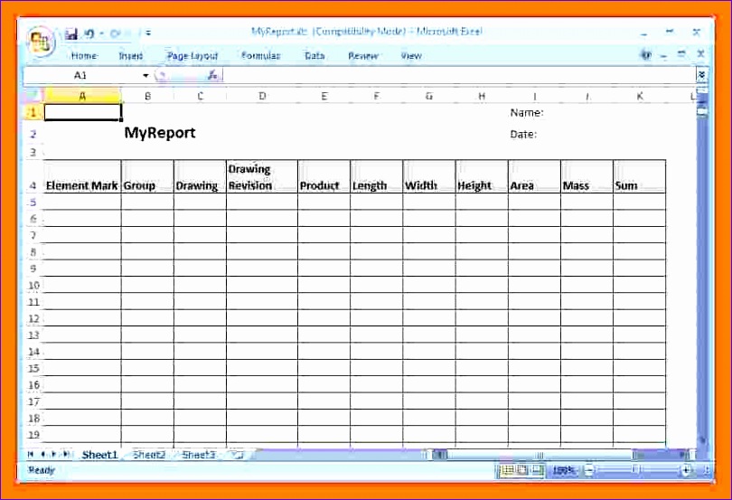Click the Width header cell
The height and width of the screenshot is (500, 732).
pos(429,176)
